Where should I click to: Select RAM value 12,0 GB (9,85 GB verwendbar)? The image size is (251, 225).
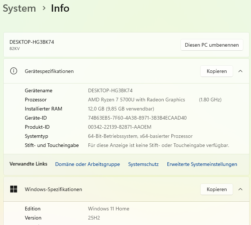coord(121,109)
